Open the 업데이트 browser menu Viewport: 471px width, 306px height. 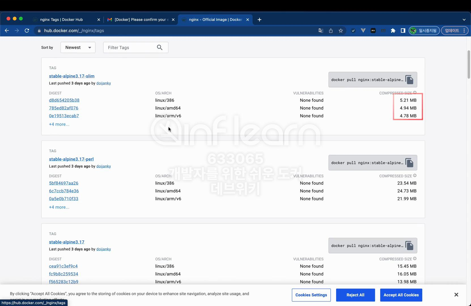454,31
